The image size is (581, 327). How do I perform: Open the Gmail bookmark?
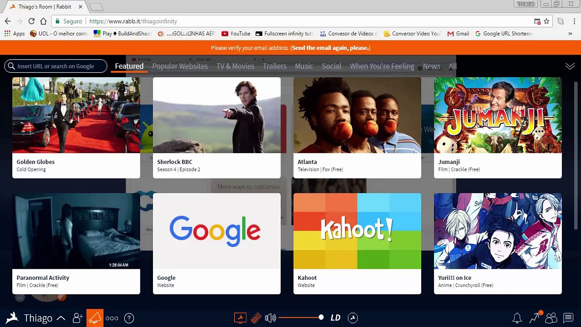tap(458, 34)
